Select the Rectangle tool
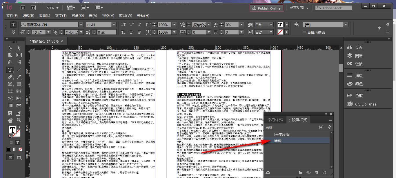 (x=19, y=84)
